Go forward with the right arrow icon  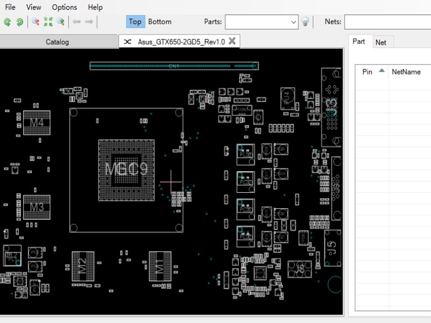[89, 22]
